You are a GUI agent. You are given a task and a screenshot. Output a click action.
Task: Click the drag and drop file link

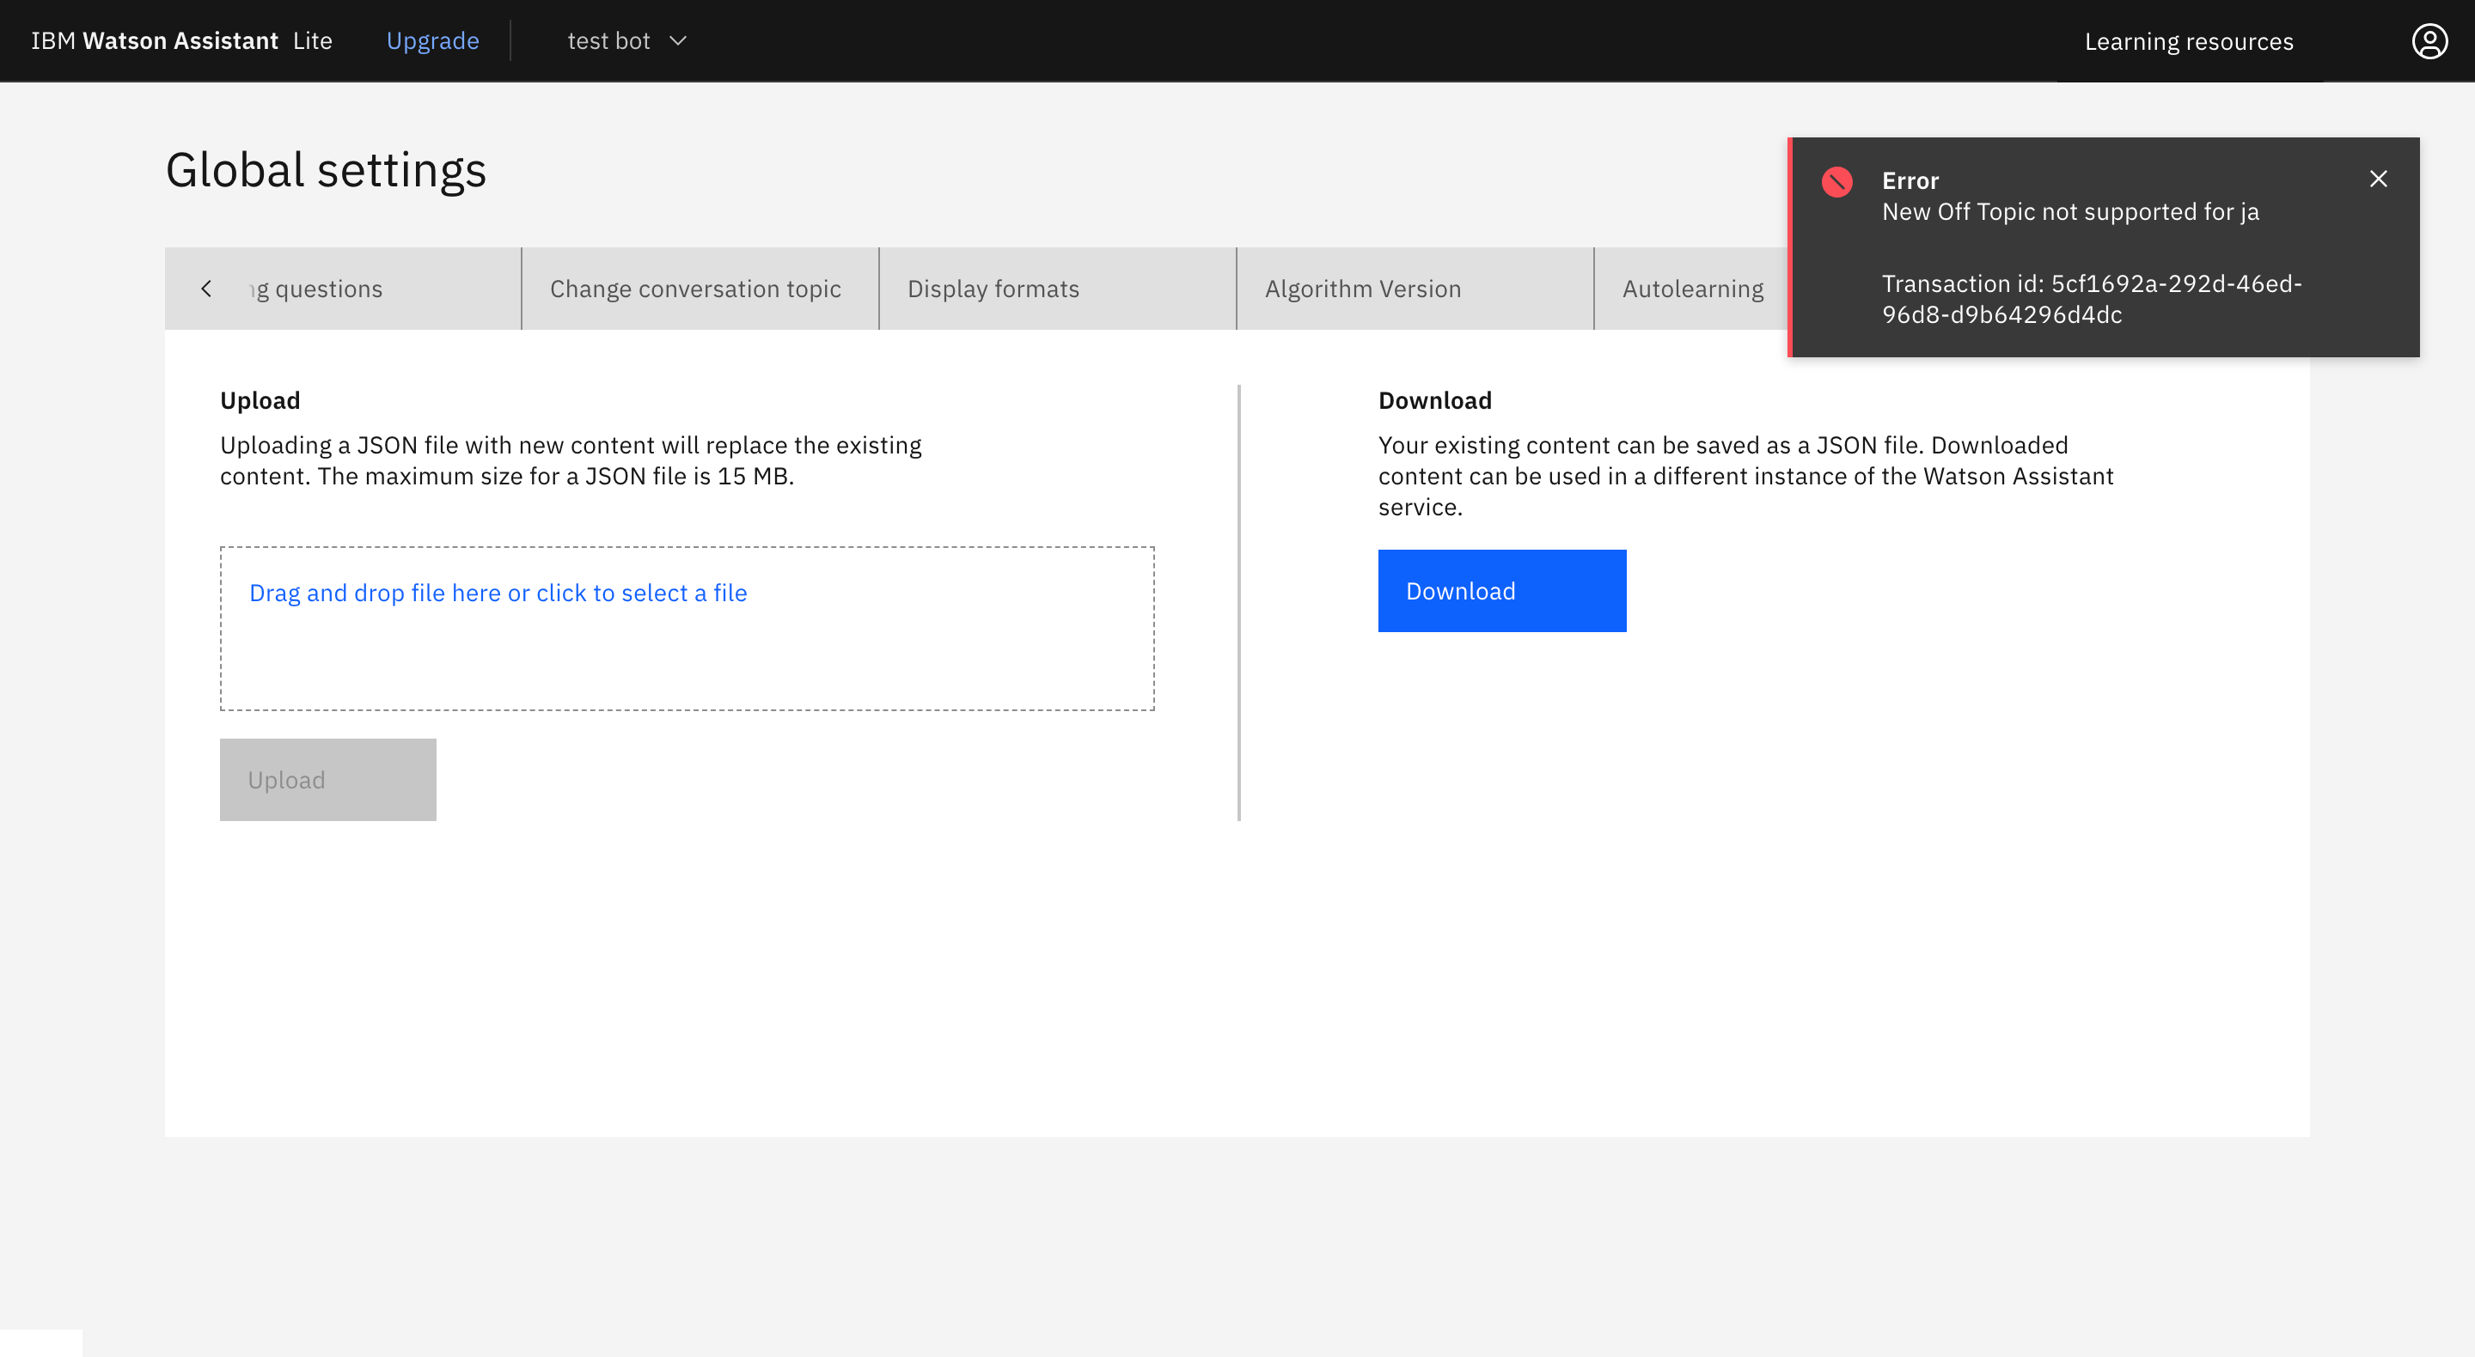click(x=498, y=593)
